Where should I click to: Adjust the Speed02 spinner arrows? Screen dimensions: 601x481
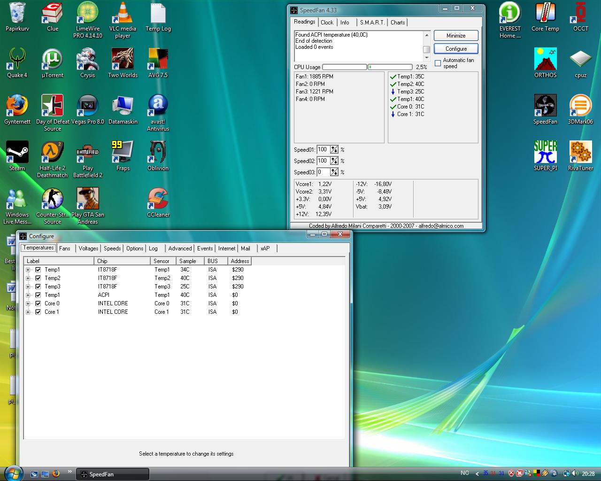click(x=334, y=161)
